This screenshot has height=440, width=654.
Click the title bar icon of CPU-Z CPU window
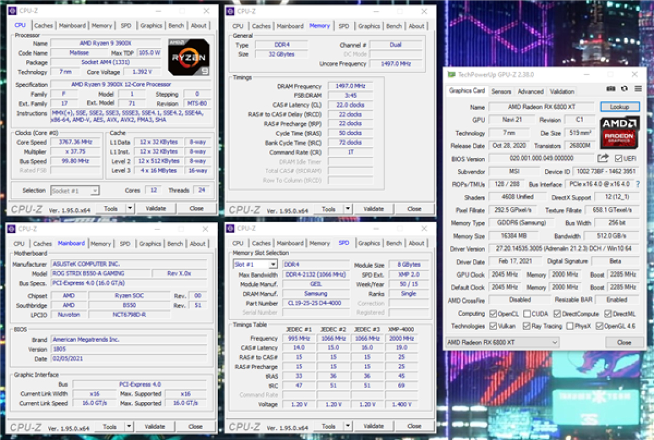[12, 11]
